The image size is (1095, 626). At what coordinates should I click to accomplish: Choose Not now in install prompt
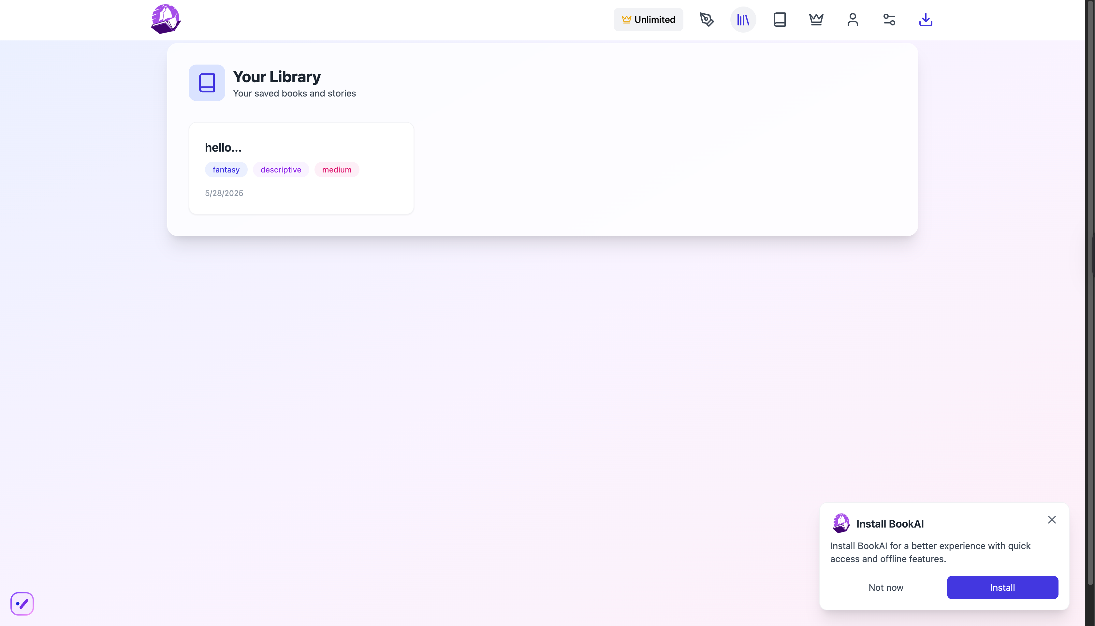coord(886,587)
